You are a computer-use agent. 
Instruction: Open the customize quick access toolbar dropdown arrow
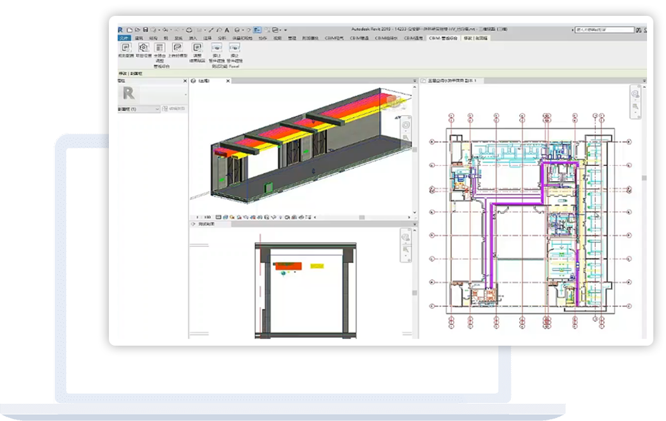pyautogui.click(x=286, y=30)
